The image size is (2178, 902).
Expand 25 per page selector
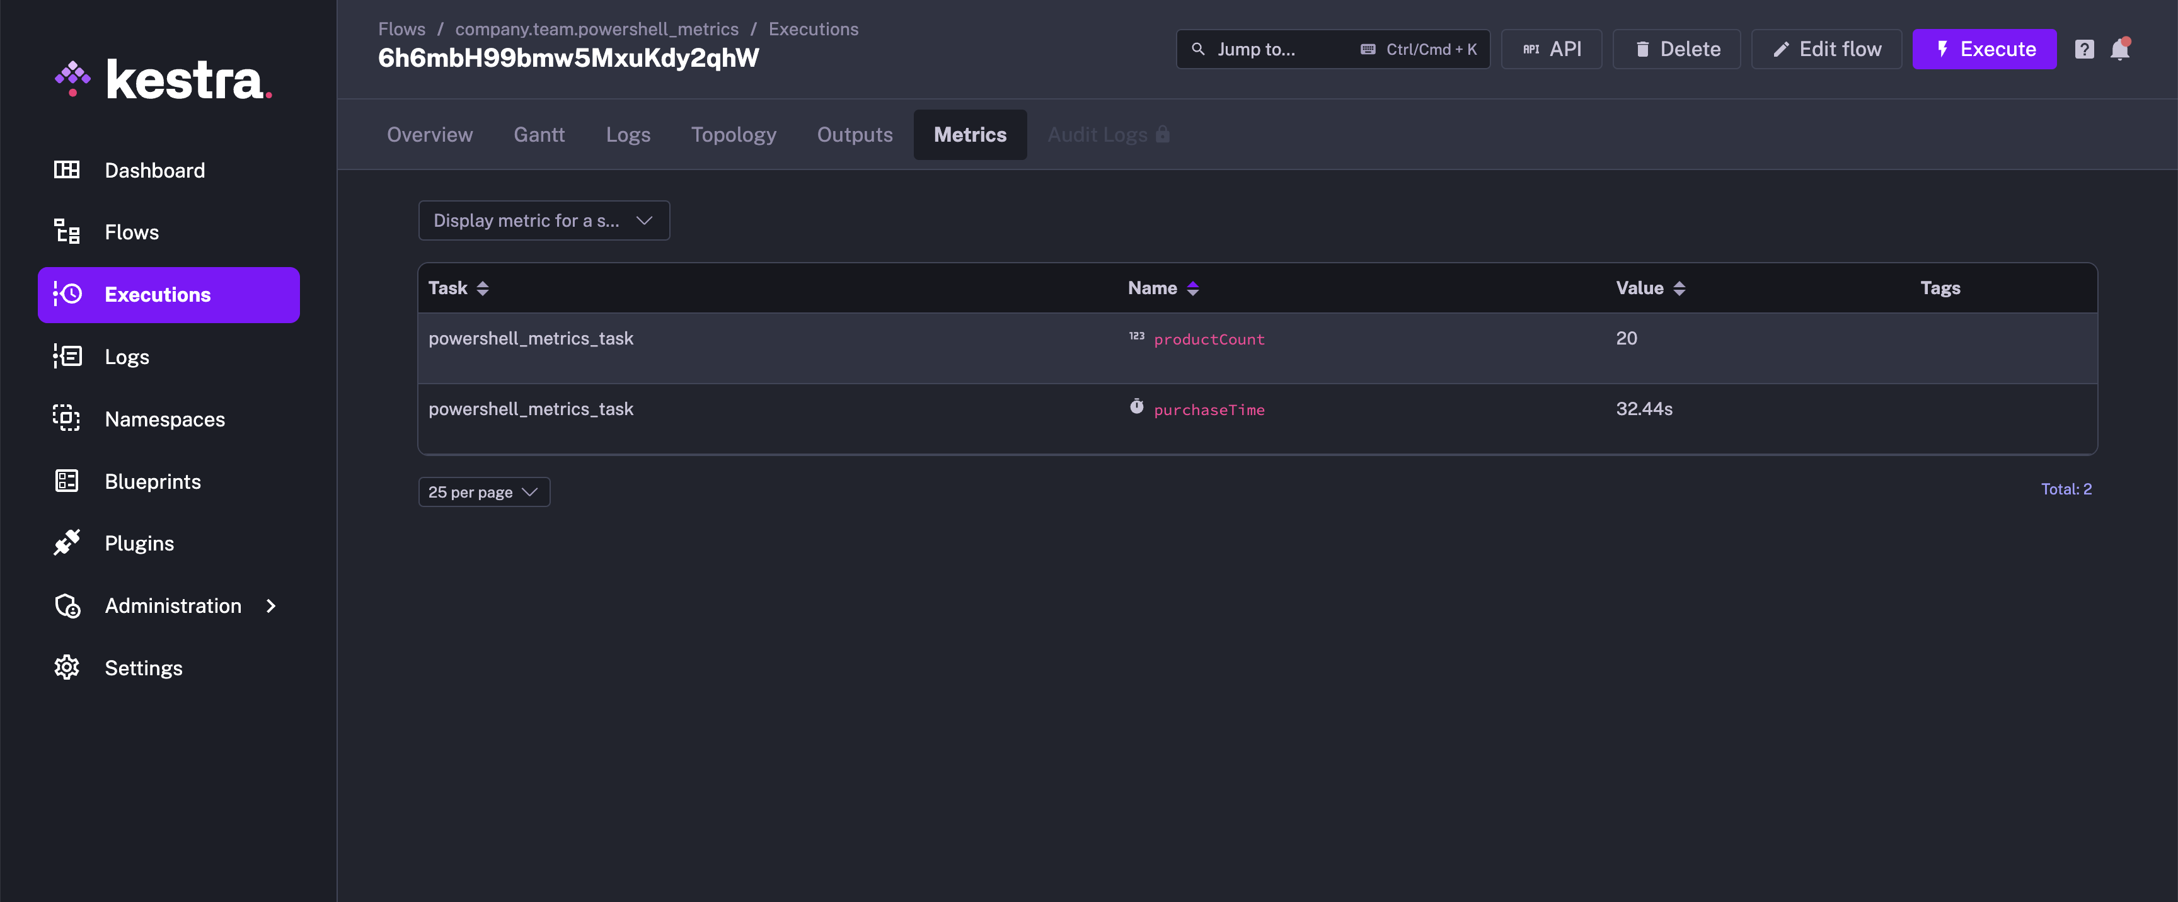tap(485, 490)
